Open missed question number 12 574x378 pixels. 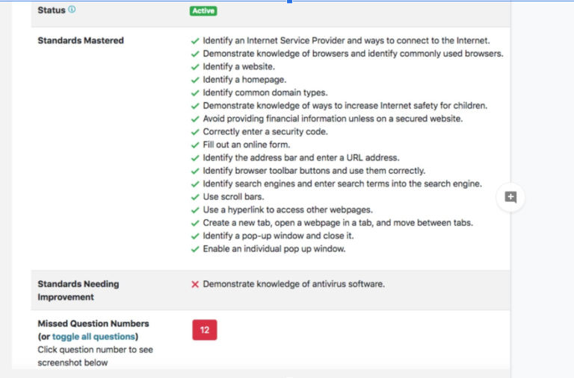[x=204, y=330]
